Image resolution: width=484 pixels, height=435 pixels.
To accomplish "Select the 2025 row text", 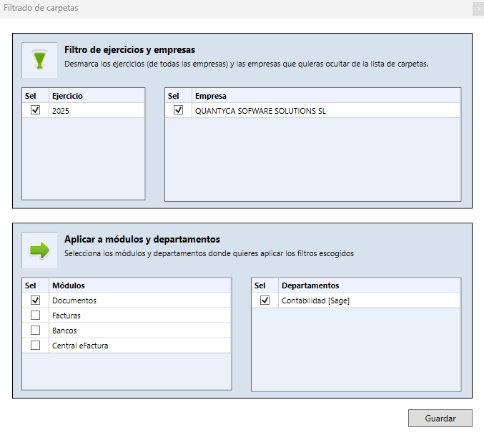I will [61, 111].
